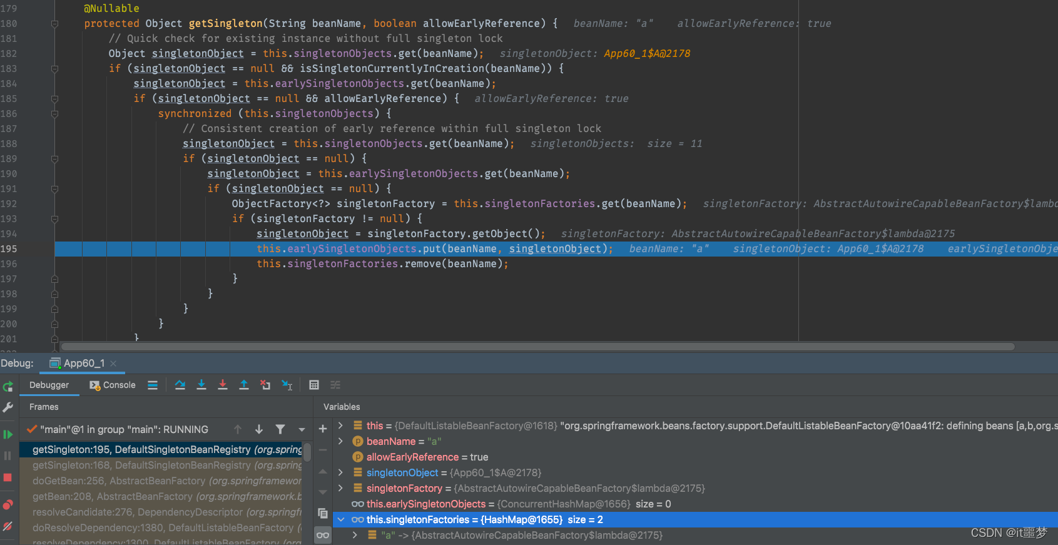Image resolution: width=1058 pixels, height=545 pixels.
Task: Fold if-block at line 183 gutter marker
Action: pos(54,69)
